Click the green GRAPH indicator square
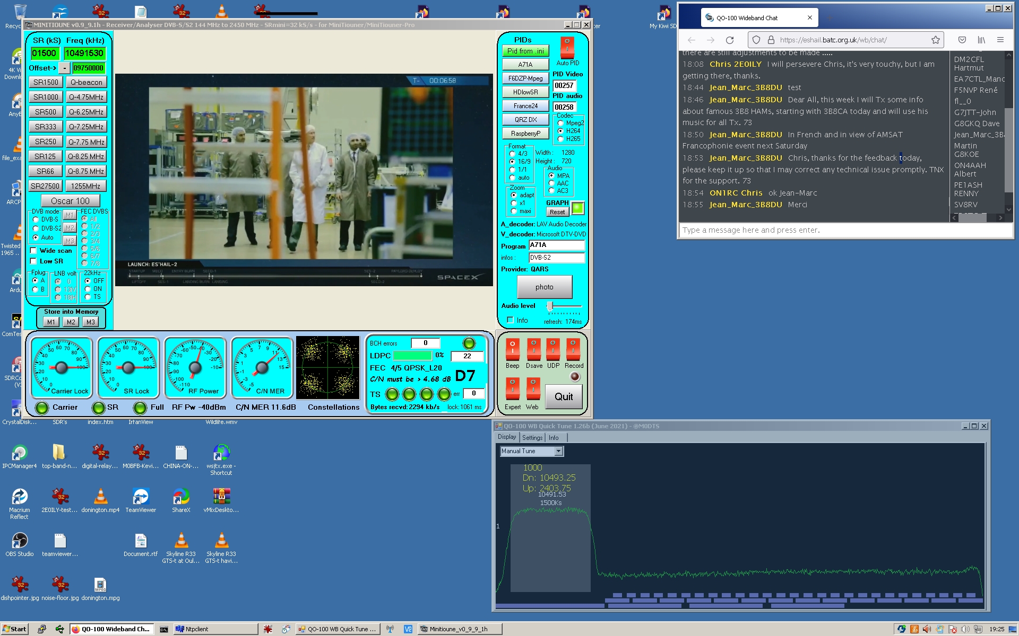 point(578,208)
